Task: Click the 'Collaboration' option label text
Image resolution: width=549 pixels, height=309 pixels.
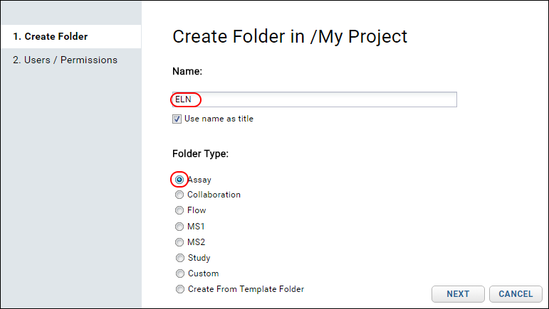Action: 214,195
